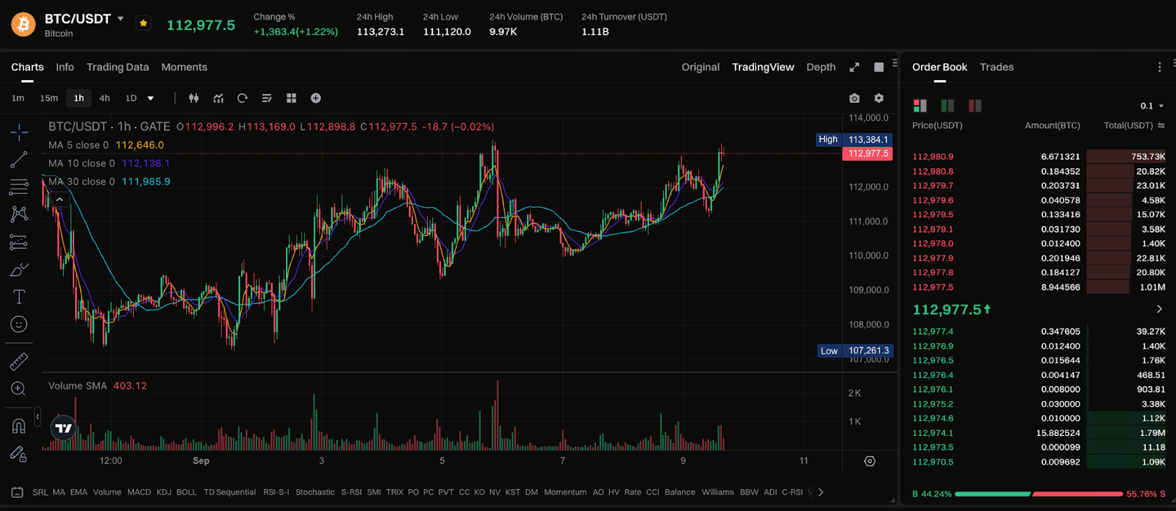Select the trend line drawing tool
The height and width of the screenshot is (511, 1176).
[x=19, y=159]
